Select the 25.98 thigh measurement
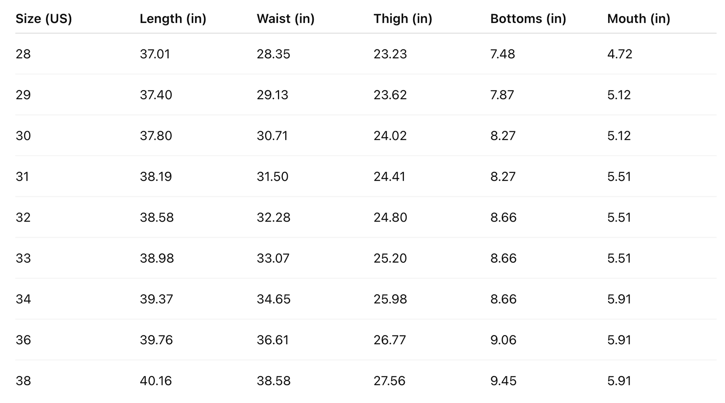 pyautogui.click(x=390, y=299)
